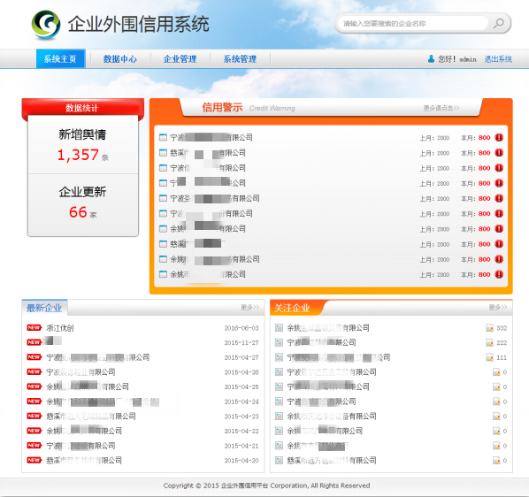Viewport: 529px width, 497px height.
Task: Click the 66 enterprise updates count
Action: coord(78,212)
